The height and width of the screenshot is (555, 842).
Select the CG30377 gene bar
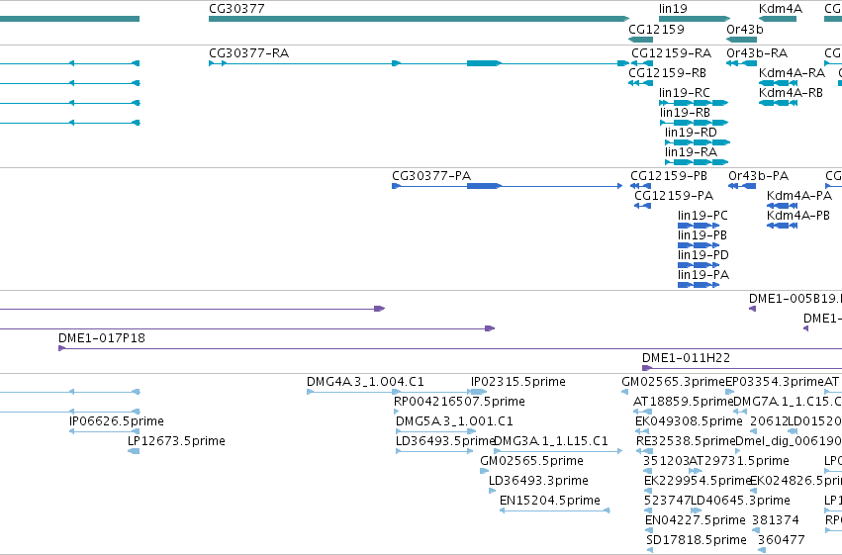click(x=419, y=19)
